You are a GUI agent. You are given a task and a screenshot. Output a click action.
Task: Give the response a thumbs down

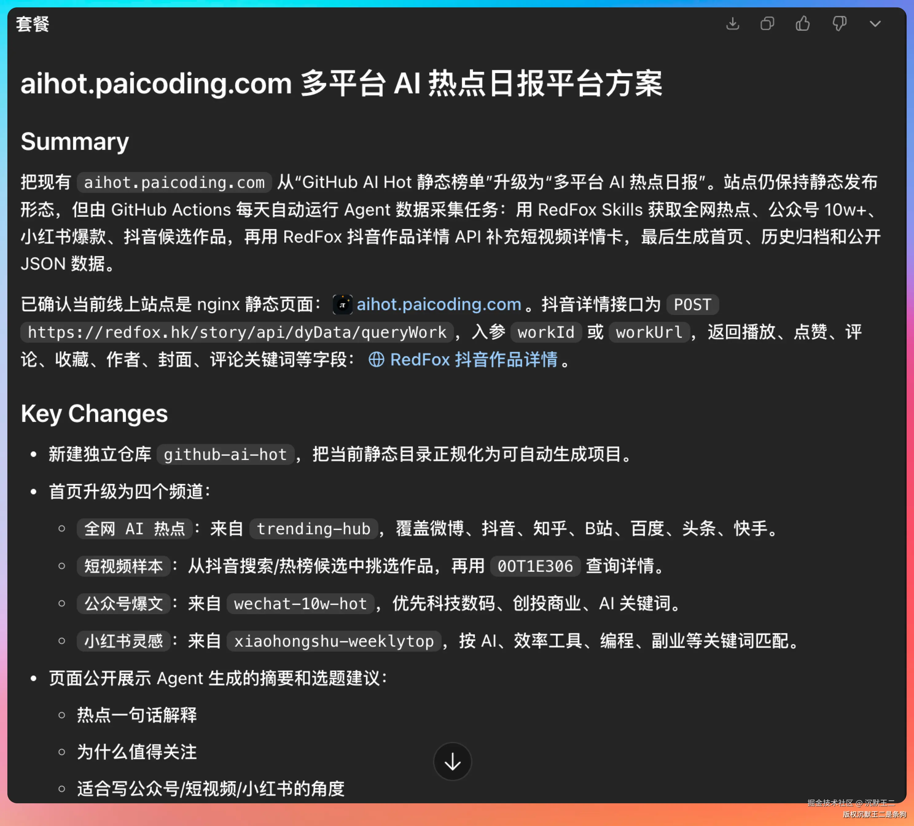[x=839, y=24]
